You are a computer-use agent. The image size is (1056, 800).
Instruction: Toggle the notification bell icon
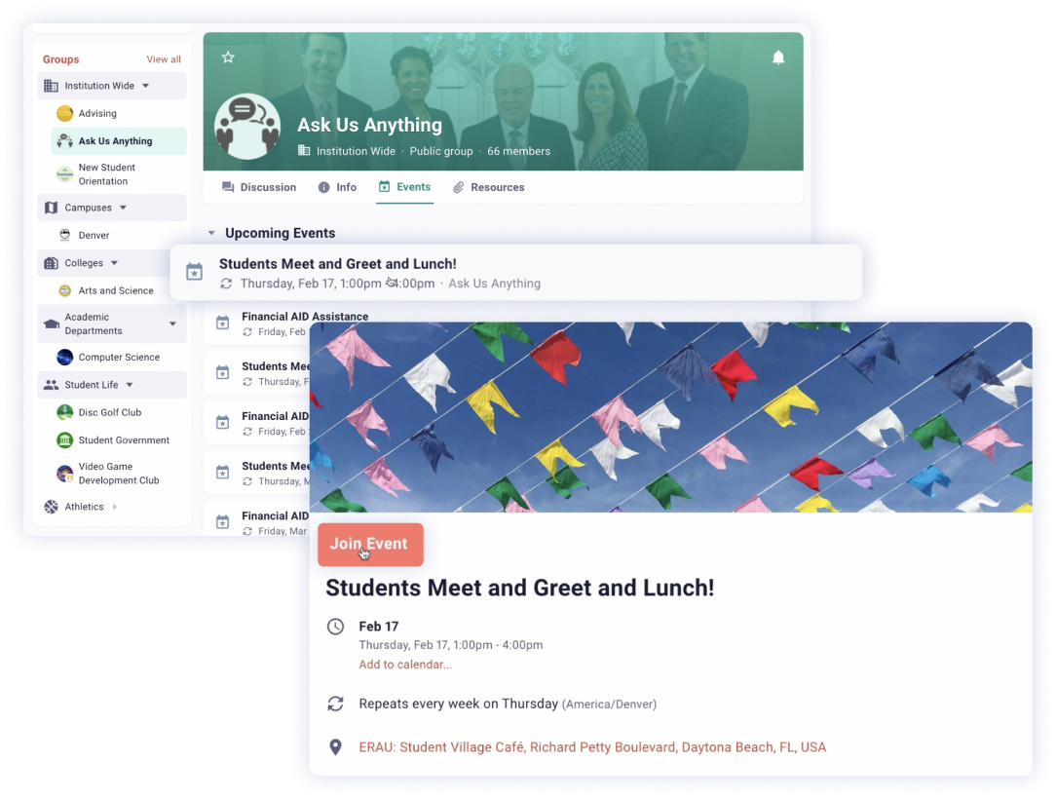[777, 57]
